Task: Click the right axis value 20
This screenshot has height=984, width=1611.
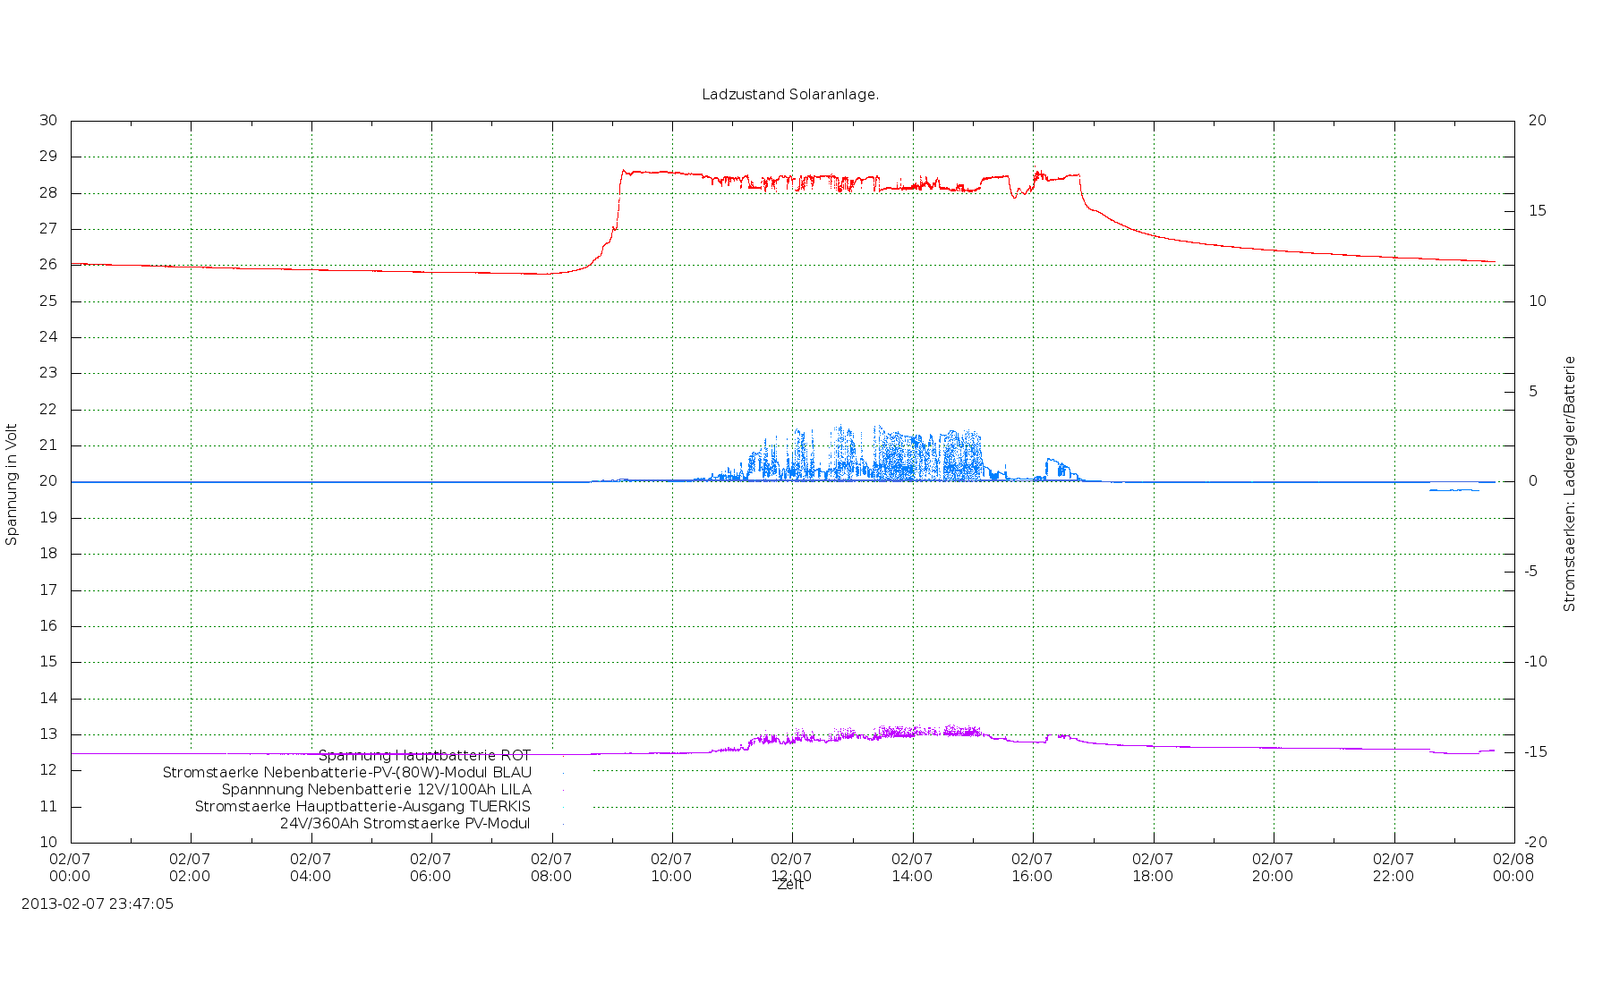Action: pyautogui.click(x=1537, y=121)
